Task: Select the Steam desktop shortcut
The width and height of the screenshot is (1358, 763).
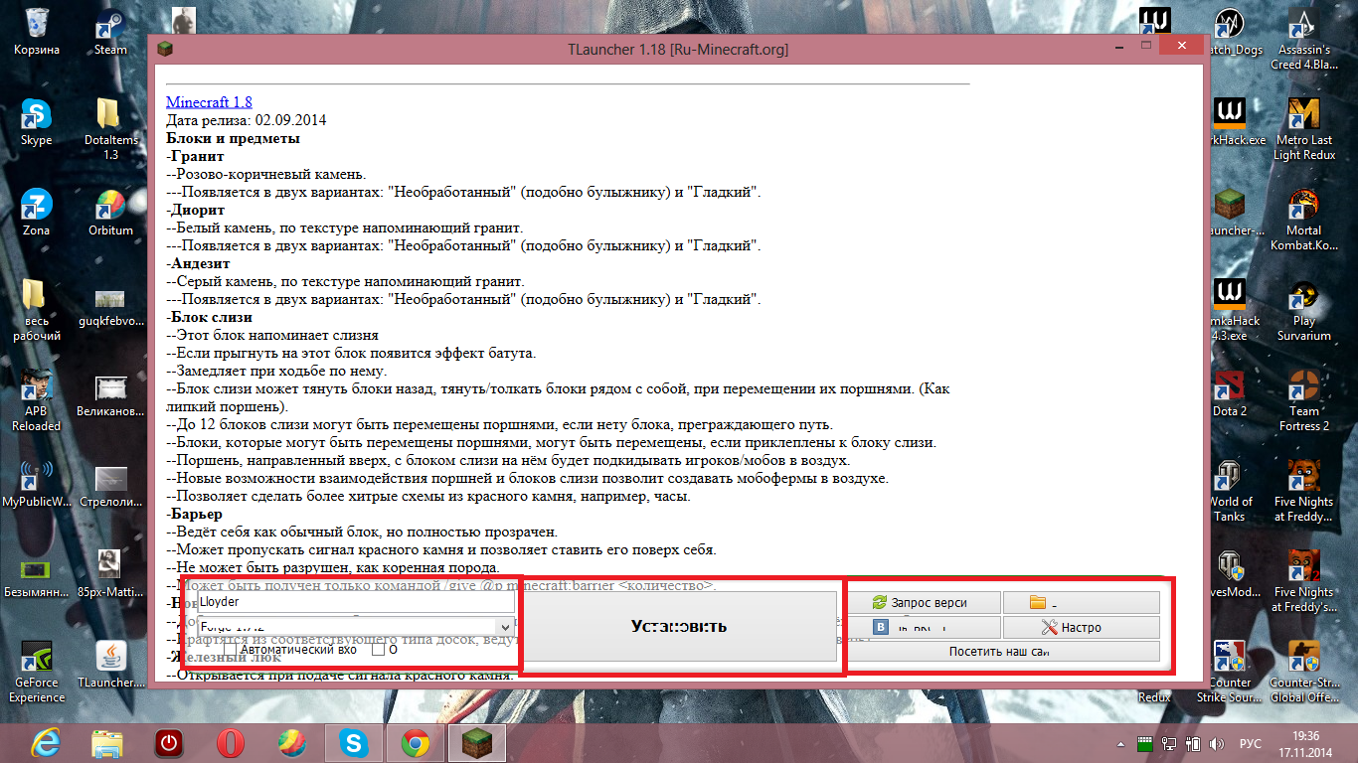Action: [110, 32]
